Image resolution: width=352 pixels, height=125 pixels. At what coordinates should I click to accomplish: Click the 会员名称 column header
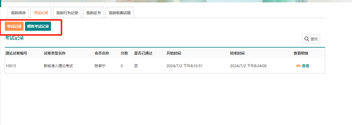coord(102,53)
